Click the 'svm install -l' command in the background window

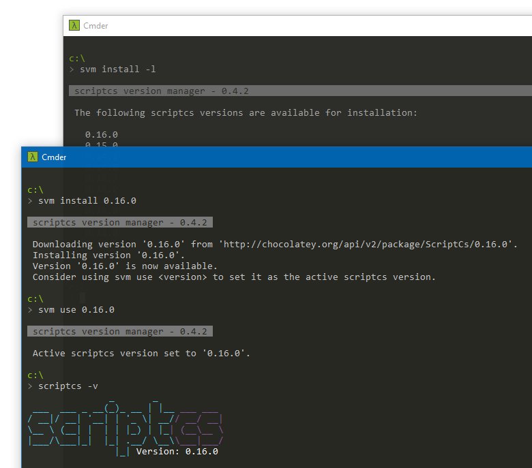coord(118,69)
